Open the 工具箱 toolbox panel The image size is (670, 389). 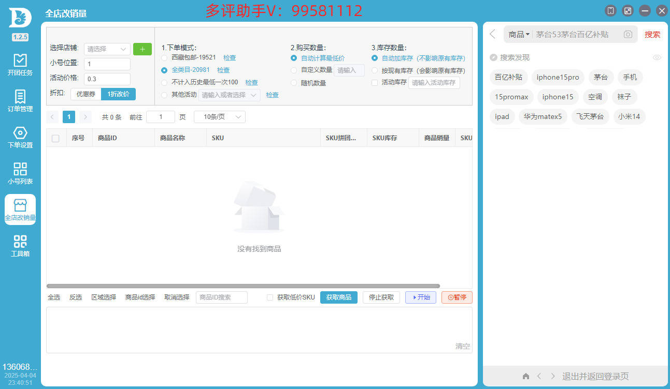[20, 244]
